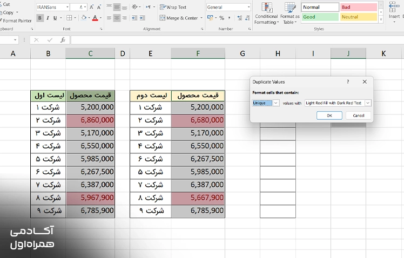The width and height of the screenshot is (404, 258).
Task: Click Align Right icon
Action: coord(124,18)
